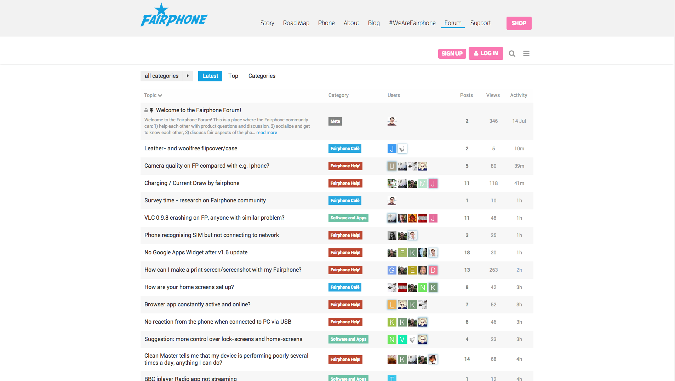This screenshot has height=381, width=675.
Task: Click the lock icon on Welcome topic
Action: click(146, 110)
